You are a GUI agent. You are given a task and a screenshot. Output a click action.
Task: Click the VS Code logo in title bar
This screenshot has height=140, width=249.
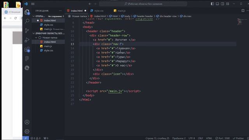(x=26, y=4)
